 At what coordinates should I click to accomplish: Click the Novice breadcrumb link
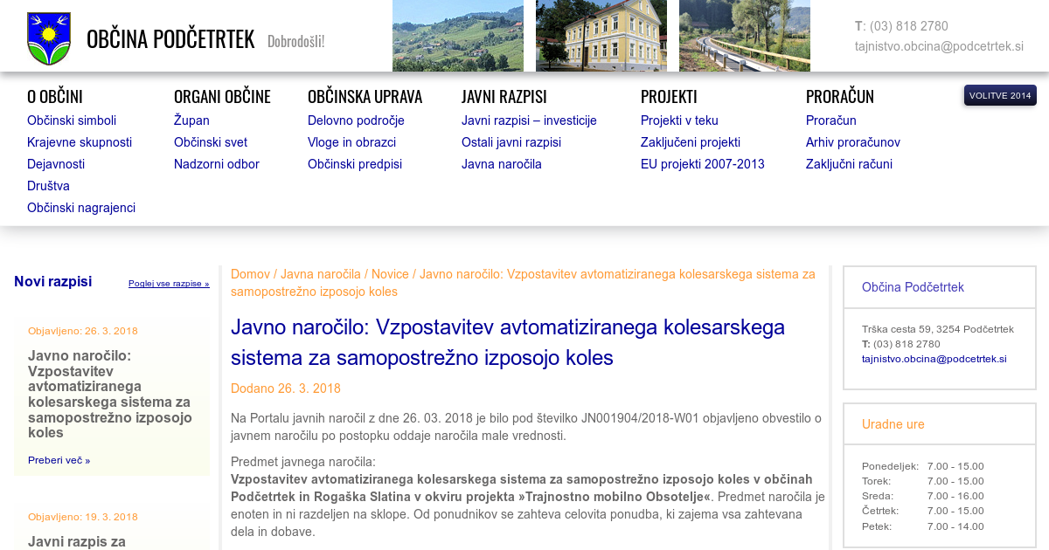[x=390, y=274]
